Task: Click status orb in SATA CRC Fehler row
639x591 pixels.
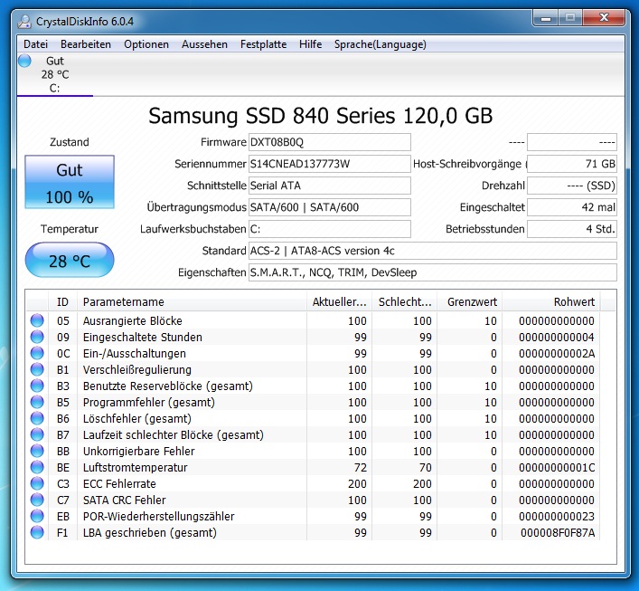Action: [37, 500]
